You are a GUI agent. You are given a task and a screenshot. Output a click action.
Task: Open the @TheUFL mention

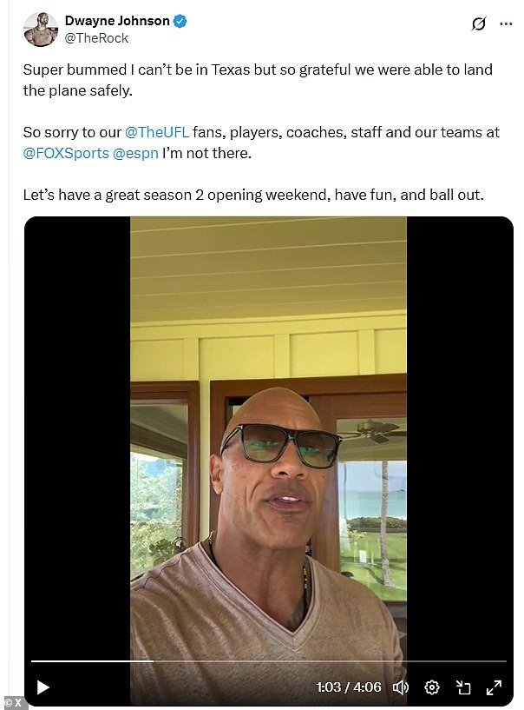157,133
